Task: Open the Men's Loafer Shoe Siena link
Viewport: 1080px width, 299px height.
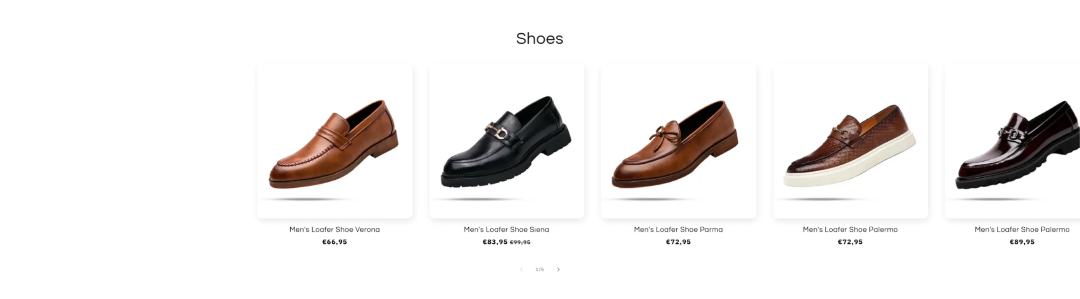Action: (506, 229)
